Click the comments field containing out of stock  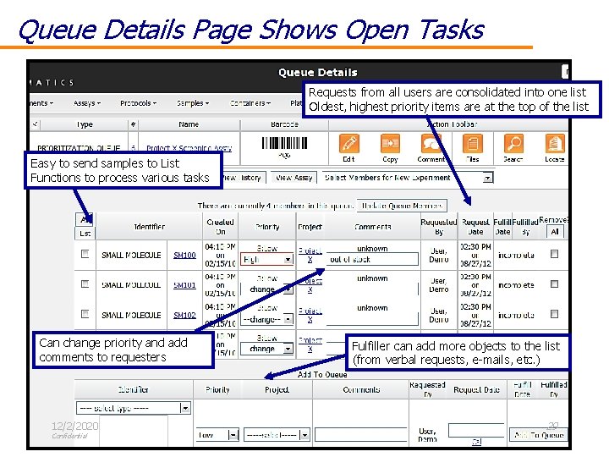pyautogui.click(x=372, y=259)
